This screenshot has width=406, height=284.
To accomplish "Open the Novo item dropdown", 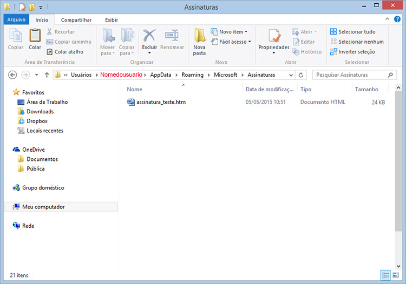I will pyautogui.click(x=229, y=32).
